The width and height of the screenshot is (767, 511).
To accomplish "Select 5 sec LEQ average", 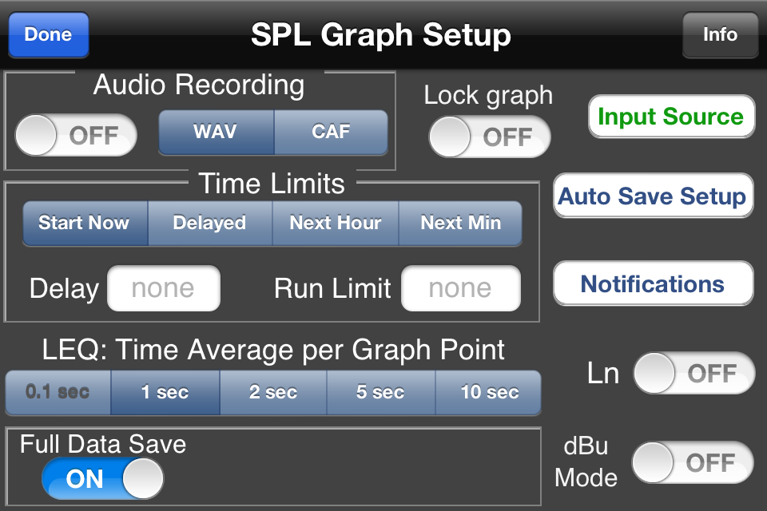I will [x=380, y=393].
